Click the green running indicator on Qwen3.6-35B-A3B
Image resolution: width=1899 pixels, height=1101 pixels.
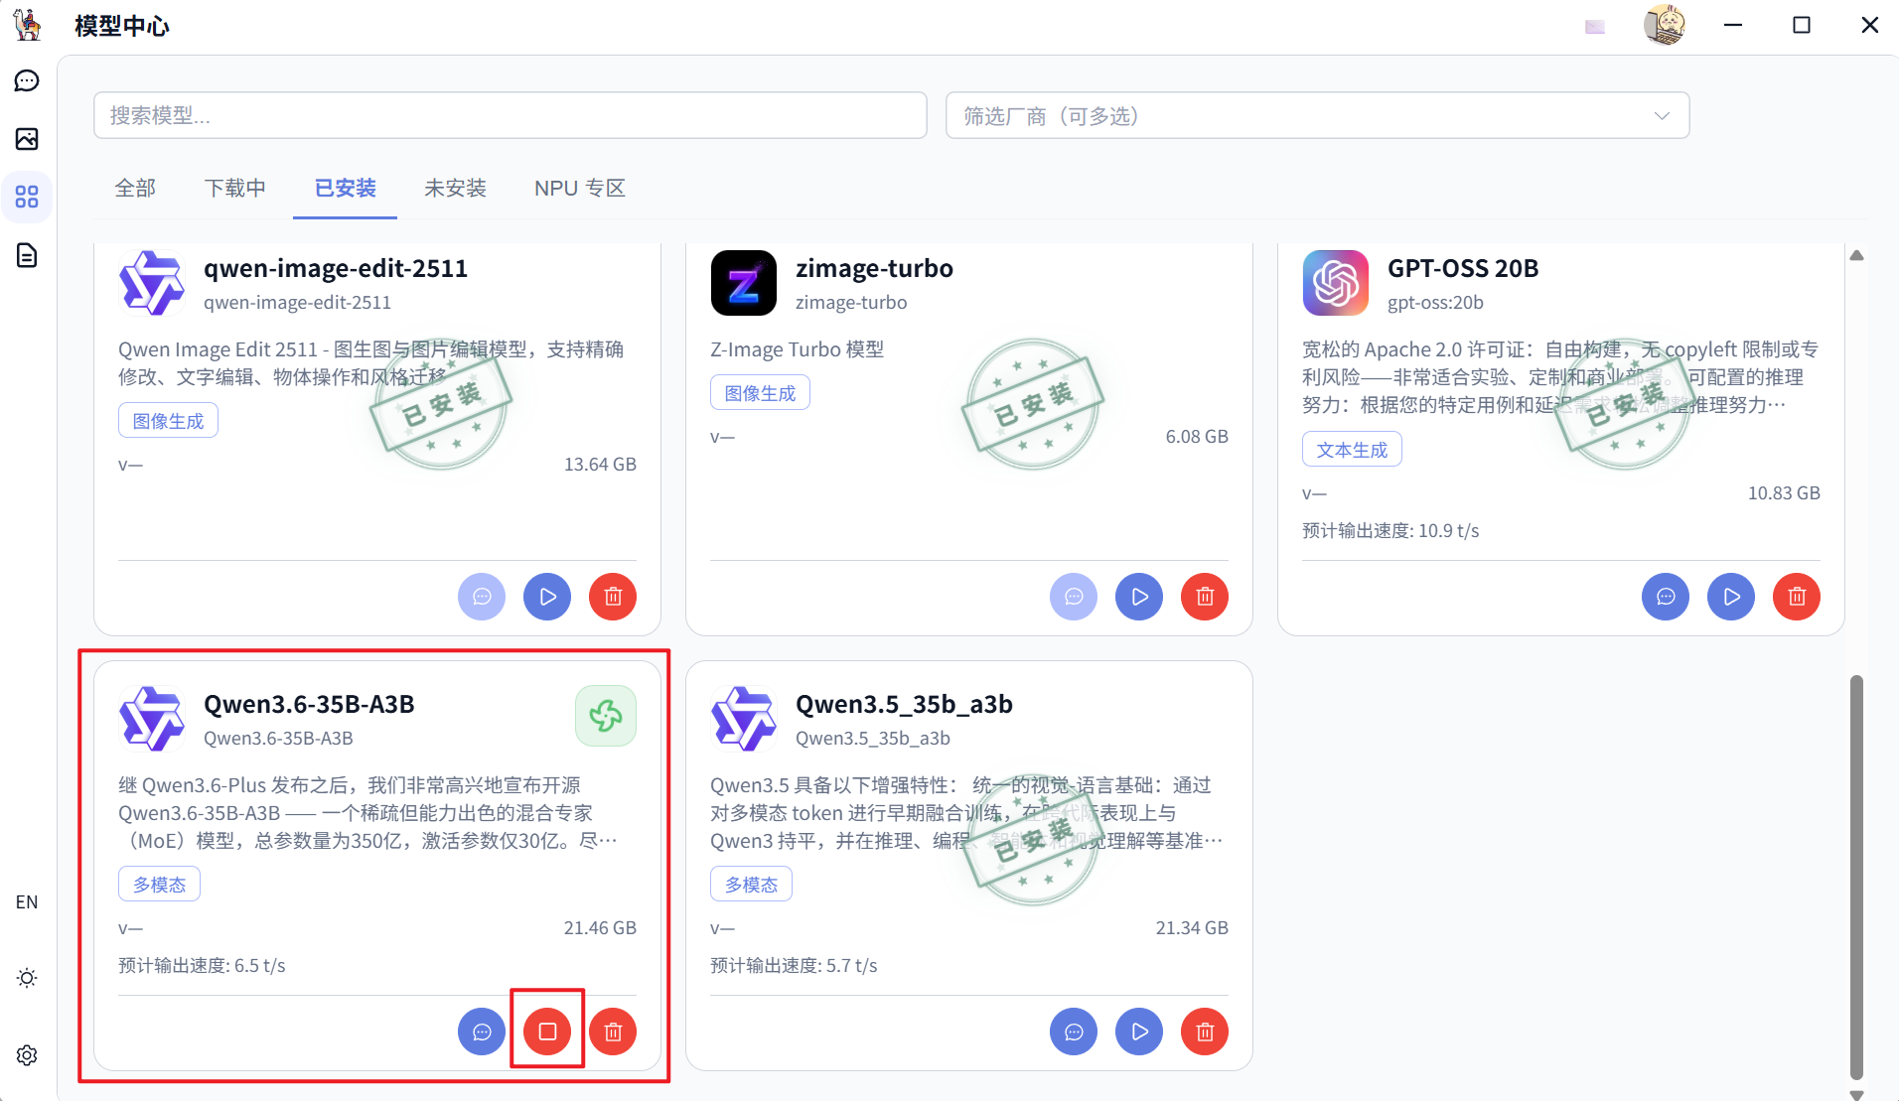click(x=606, y=716)
